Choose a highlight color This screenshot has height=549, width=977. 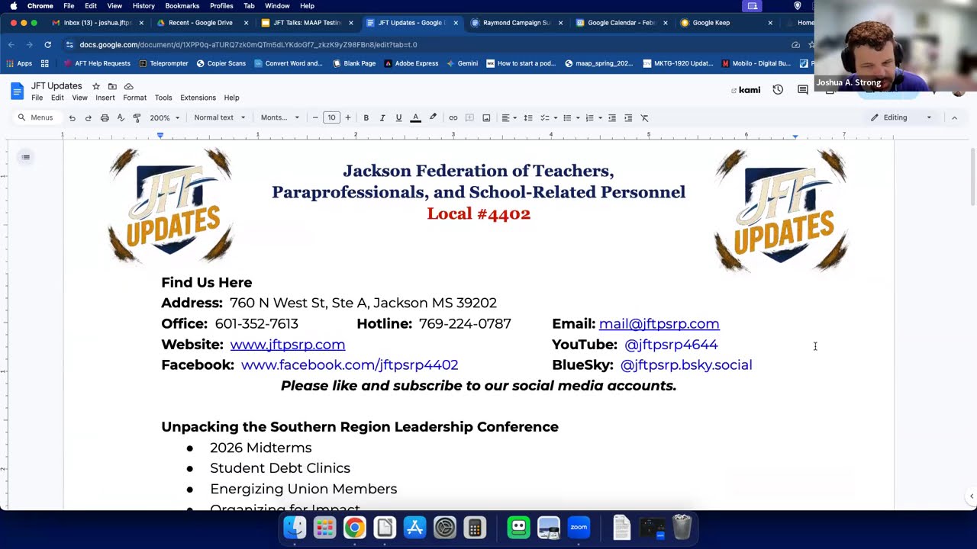pyautogui.click(x=433, y=117)
